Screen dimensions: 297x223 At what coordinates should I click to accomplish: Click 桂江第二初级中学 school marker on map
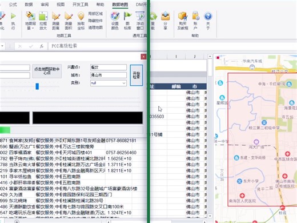click(264, 122)
